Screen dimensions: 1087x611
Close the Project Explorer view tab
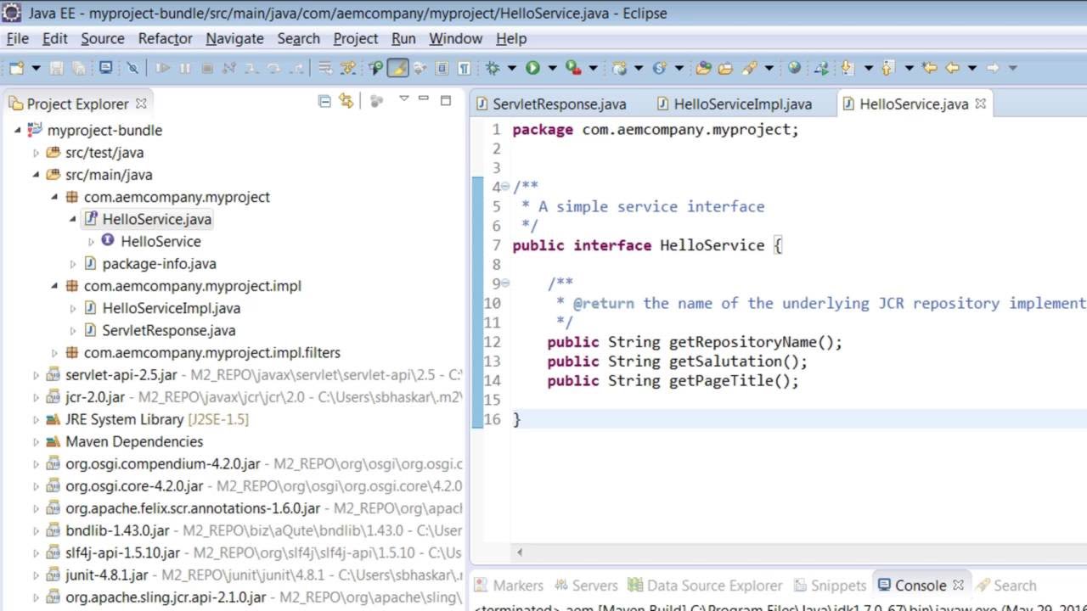point(141,103)
